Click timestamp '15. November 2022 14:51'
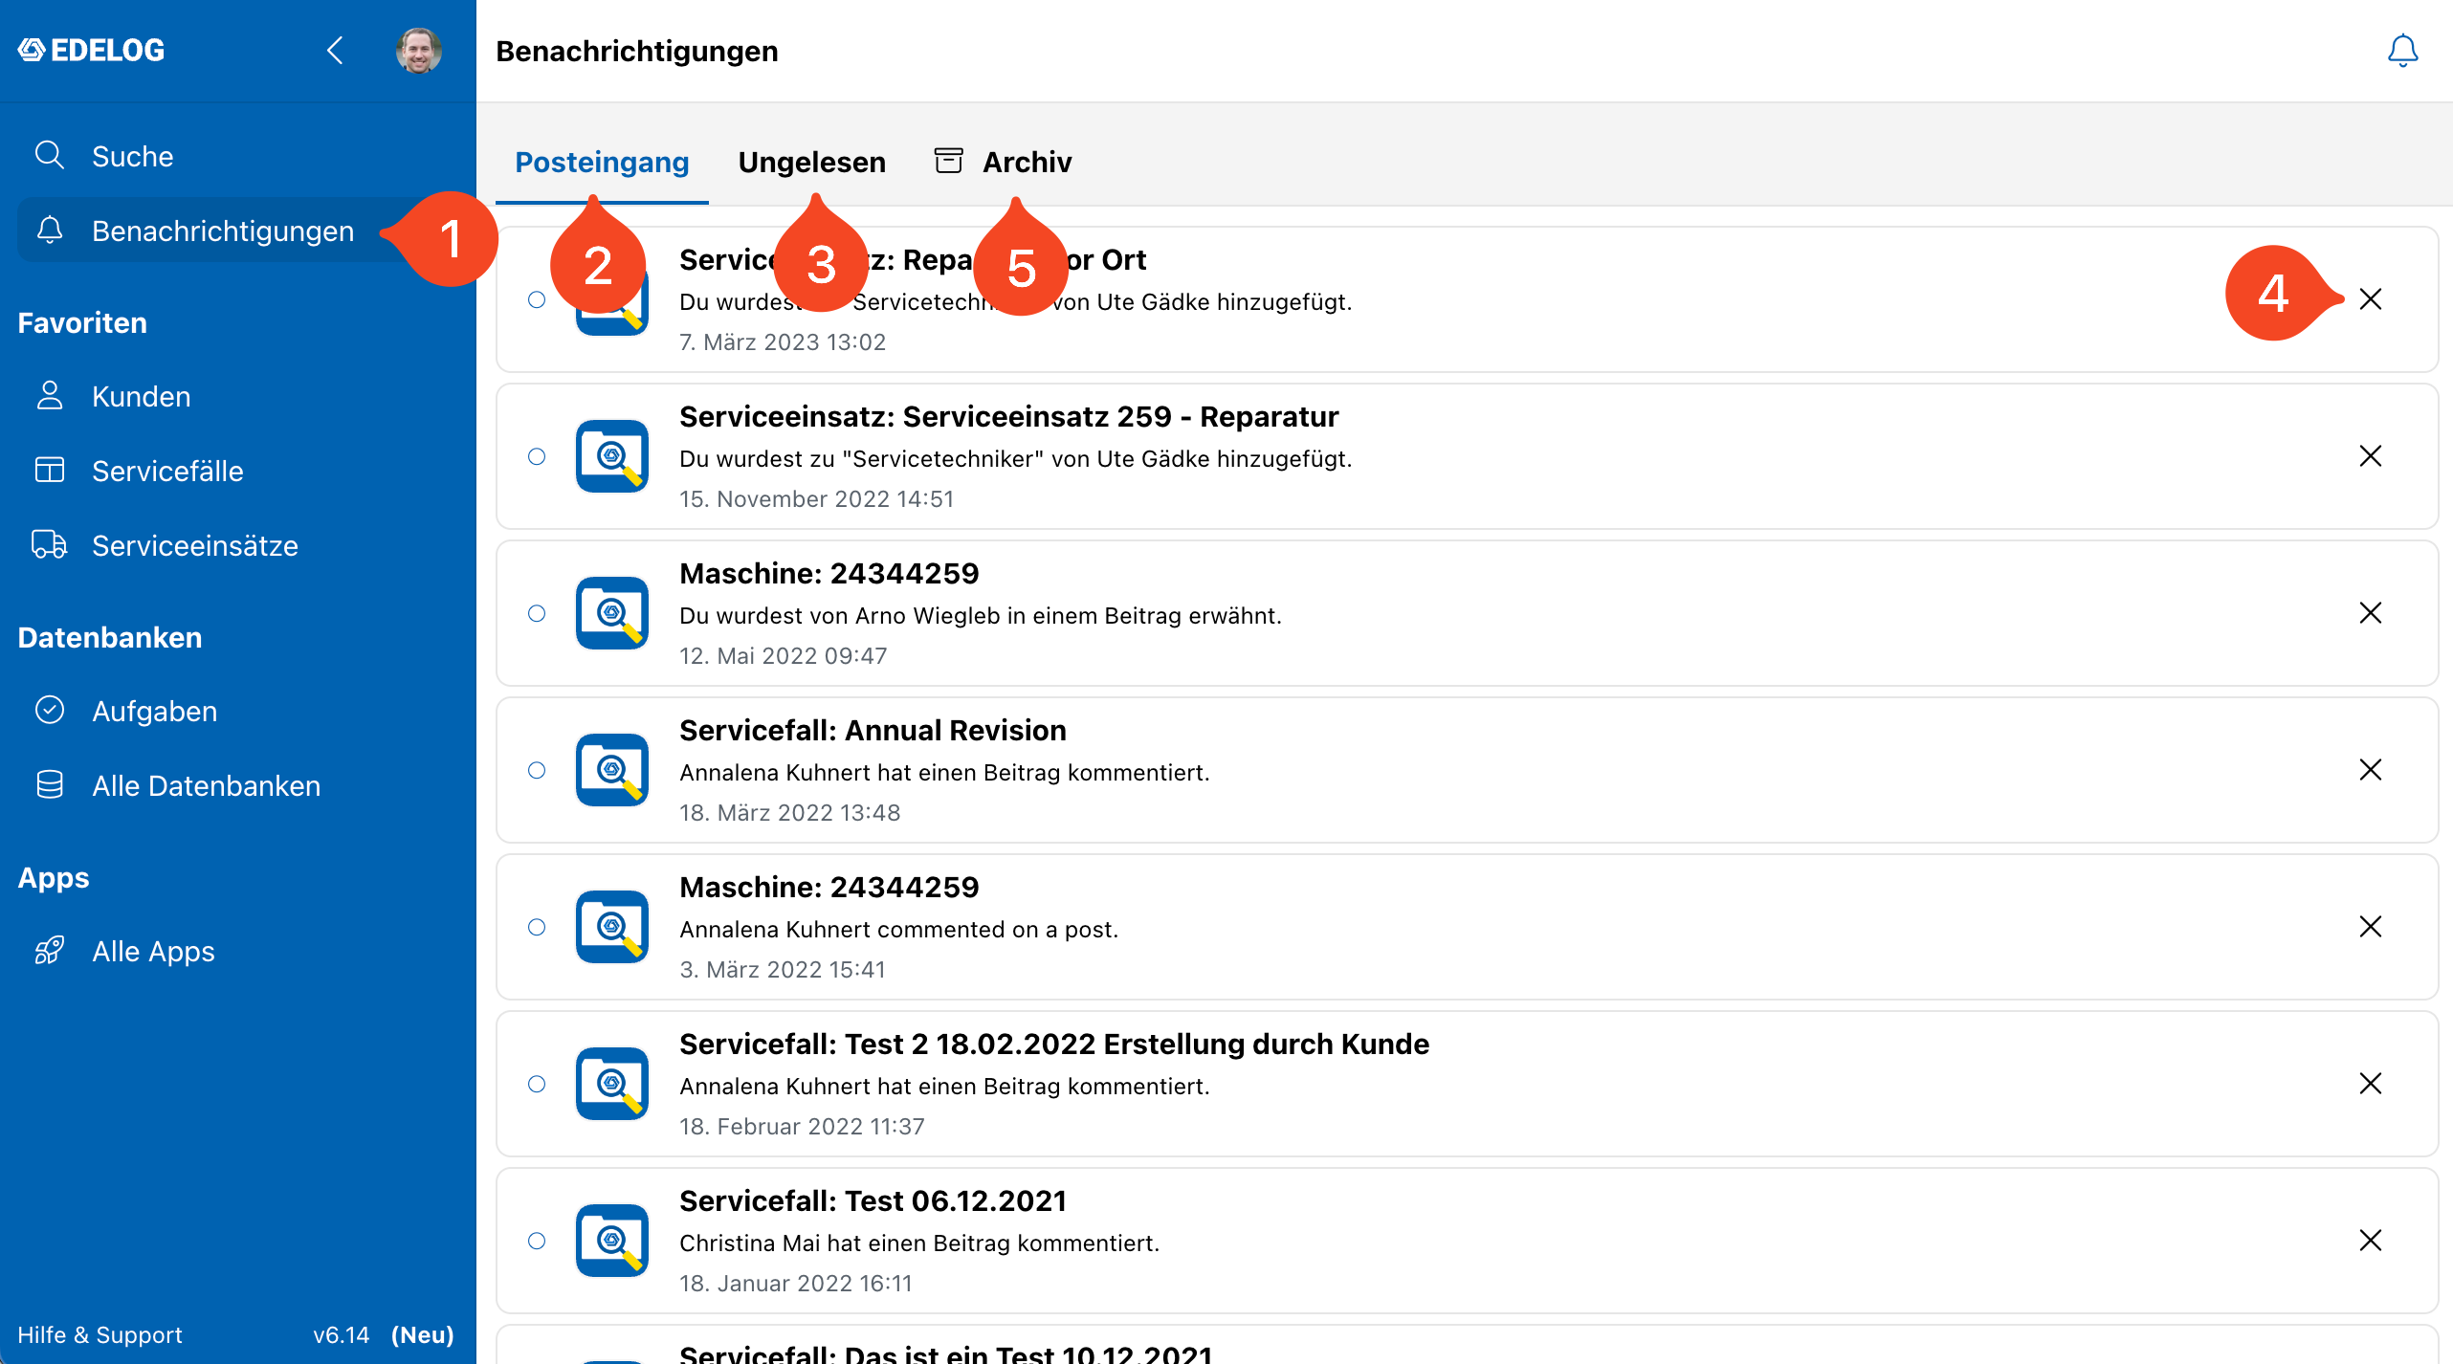2453x1364 pixels. coord(816,498)
